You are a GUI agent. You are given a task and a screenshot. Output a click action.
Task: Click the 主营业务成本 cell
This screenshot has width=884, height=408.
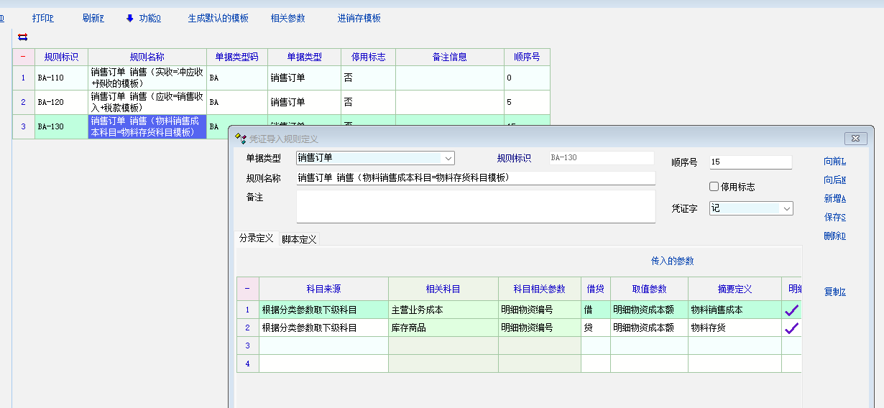pyautogui.click(x=443, y=310)
